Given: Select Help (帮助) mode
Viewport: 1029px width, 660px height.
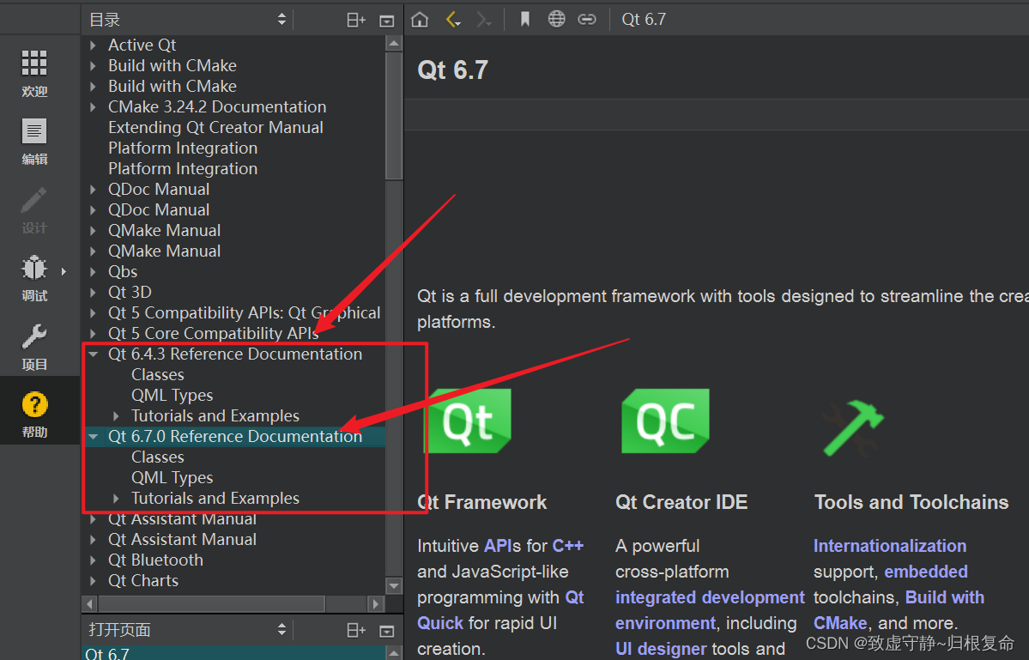Looking at the screenshot, I should [35, 414].
